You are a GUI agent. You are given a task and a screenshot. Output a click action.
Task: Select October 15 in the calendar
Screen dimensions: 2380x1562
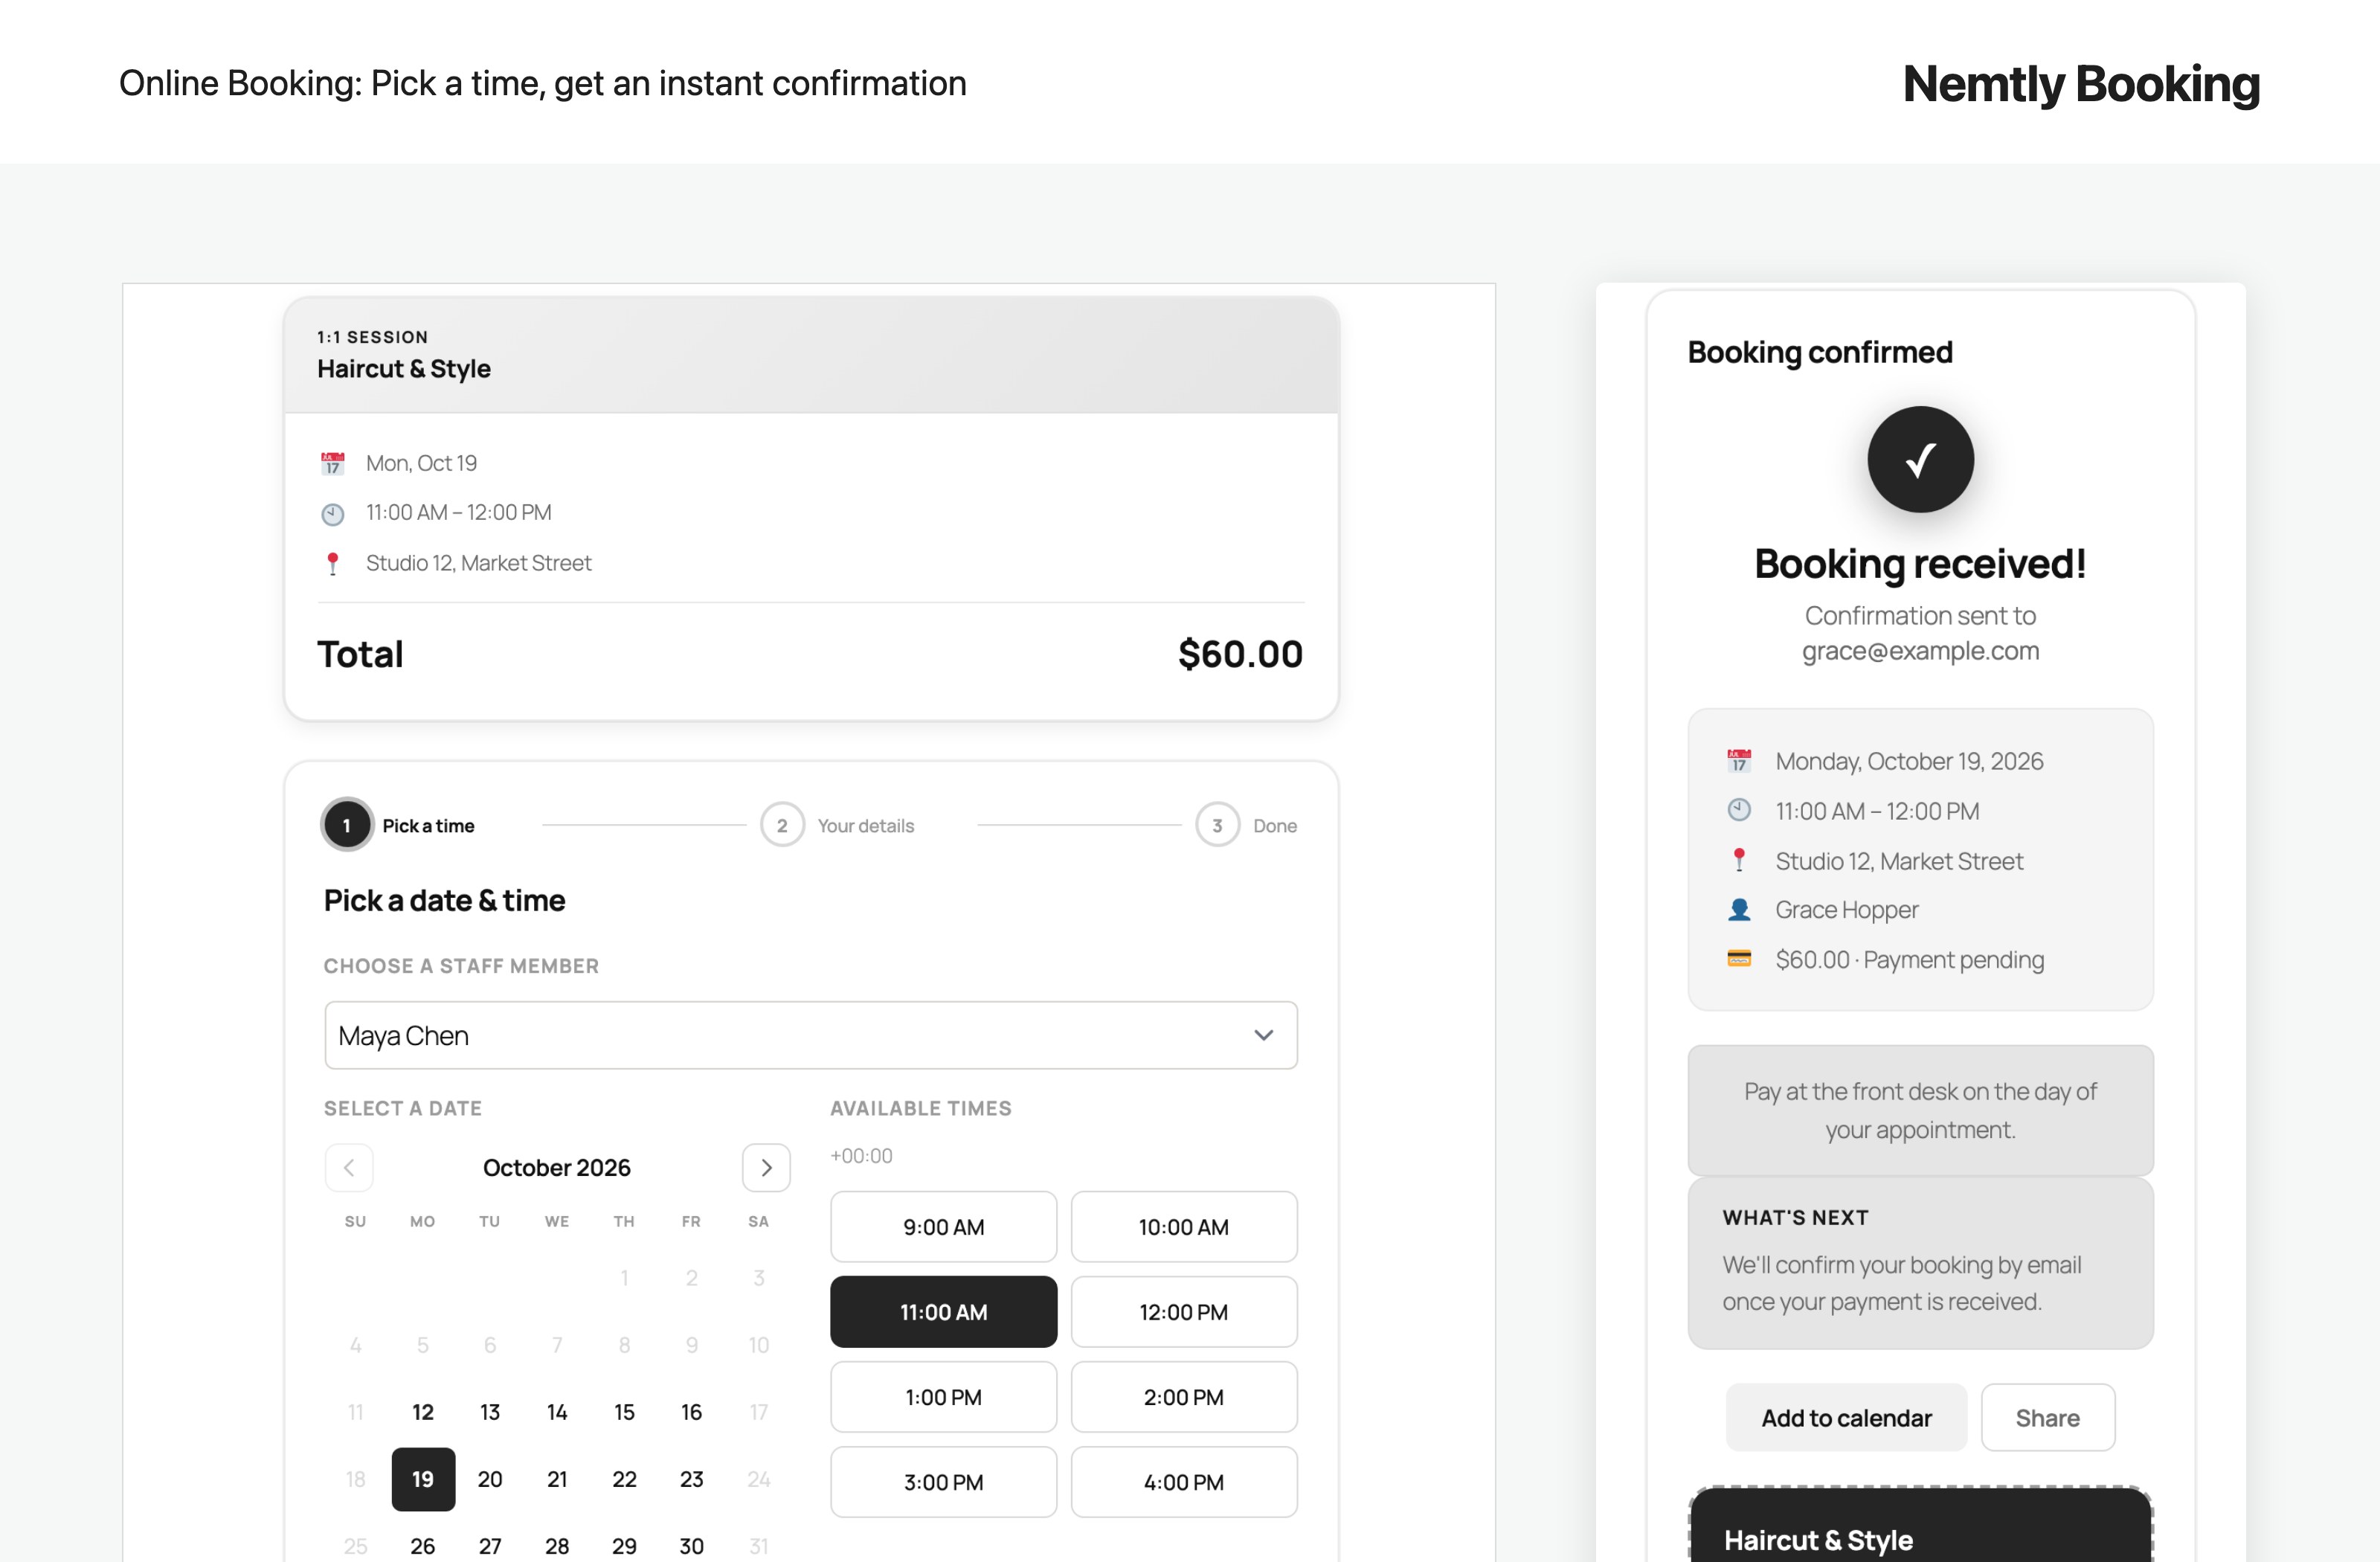point(624,1412)
